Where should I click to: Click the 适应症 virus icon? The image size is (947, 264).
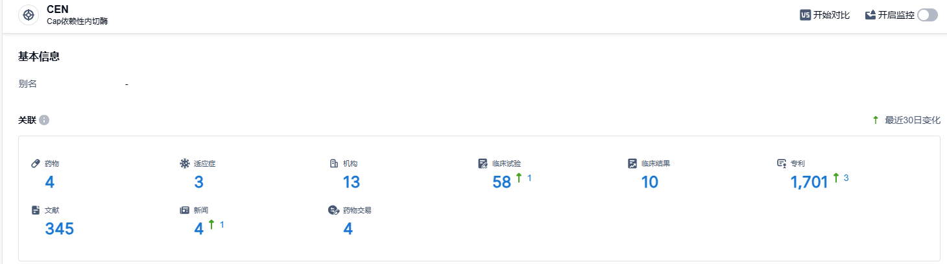tap(185, 163)
